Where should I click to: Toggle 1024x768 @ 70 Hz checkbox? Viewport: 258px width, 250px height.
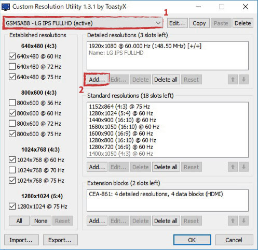[12, 170]
